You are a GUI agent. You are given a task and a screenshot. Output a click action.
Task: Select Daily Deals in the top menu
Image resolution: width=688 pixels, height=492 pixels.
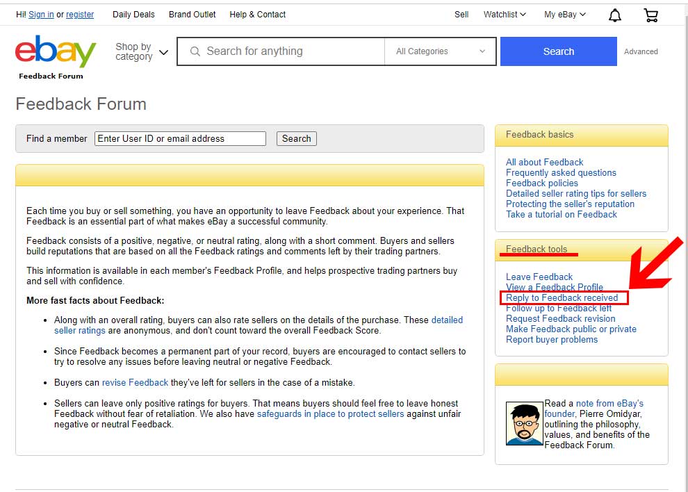pos(133,14)
